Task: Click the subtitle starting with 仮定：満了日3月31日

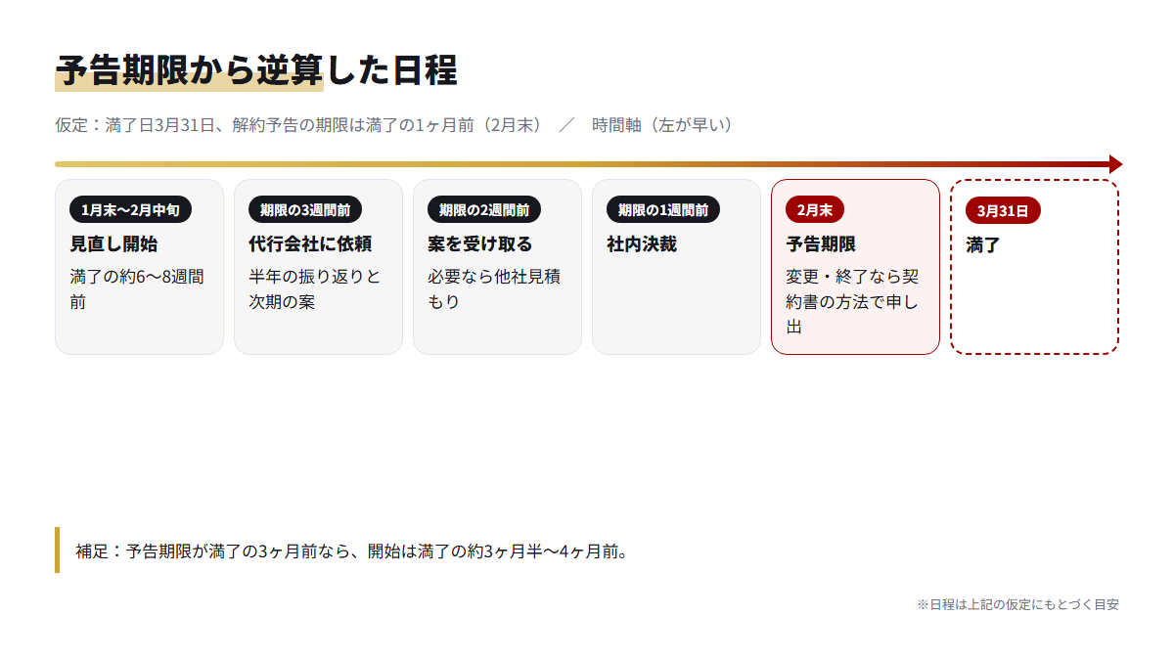Action: coord(394,125)
